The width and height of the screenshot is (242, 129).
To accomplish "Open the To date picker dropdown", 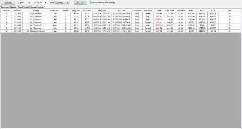I will (45, 2).
